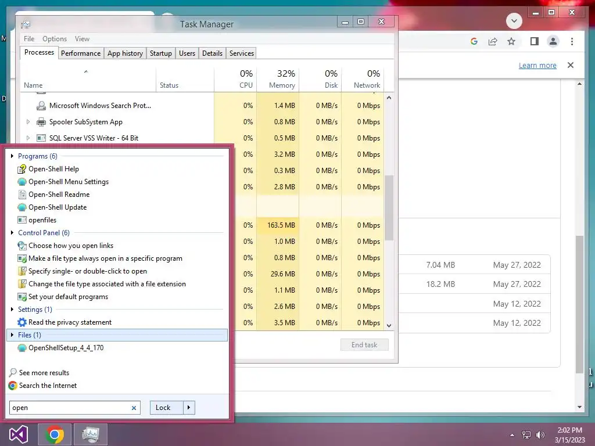Viewport: 595px width, 446px height.
Task: Switch to the Startup tab
Action: click(x=161, y=53)
